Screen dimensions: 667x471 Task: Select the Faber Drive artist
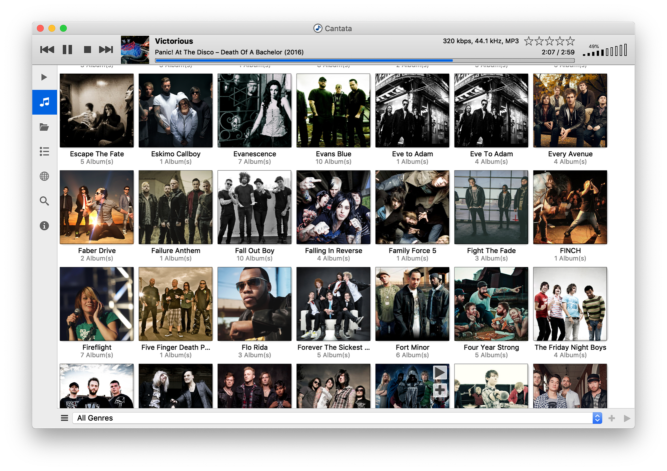coord(97,216)
